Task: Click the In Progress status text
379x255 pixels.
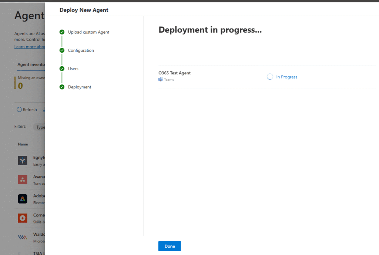Action: 286,77
